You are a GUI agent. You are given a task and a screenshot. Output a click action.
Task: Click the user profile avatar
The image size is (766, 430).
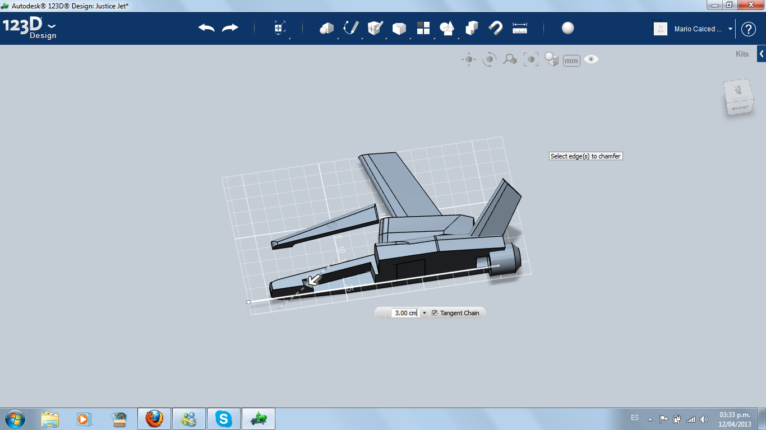(661, 29)
